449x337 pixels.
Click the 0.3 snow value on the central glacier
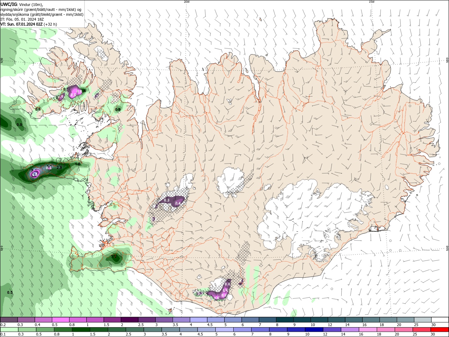point(167,200)
